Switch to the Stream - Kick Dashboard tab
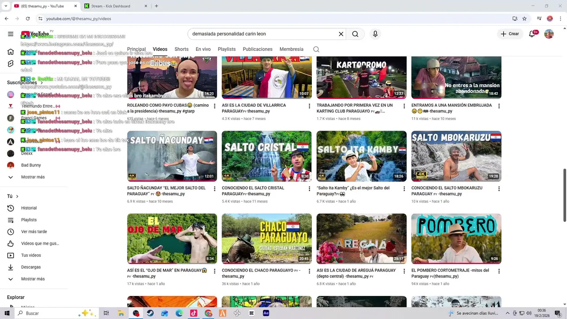Screen dimensions: 567x319 [x=115, y=6]
